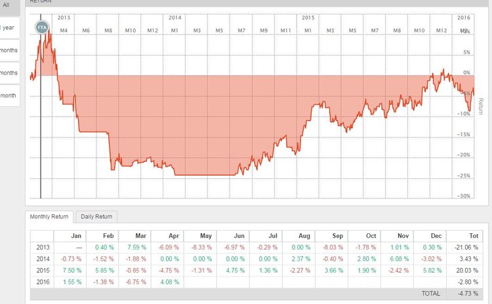Switch to the Daily Return tab
492x304 pixels.
click(96, 216)
